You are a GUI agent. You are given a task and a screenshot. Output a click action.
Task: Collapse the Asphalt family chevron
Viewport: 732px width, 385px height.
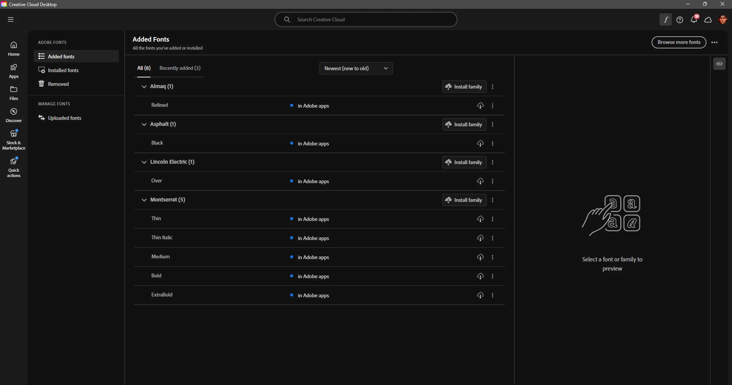click(x=144, y=124)
